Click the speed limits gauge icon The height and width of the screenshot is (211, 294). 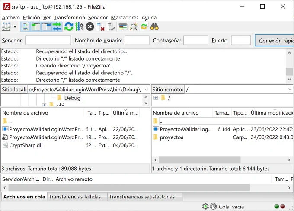pos(213,206)
